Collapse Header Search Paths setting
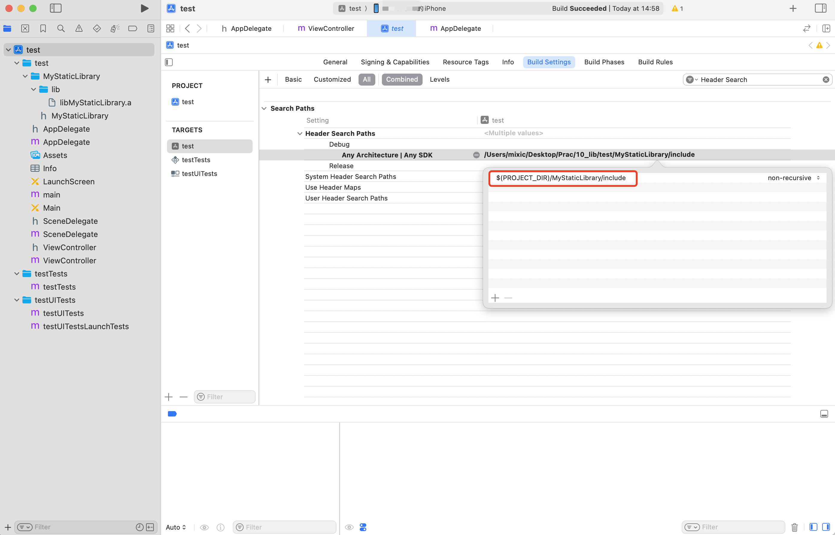Viewport: 835px width, 535px height. [300, 134]
